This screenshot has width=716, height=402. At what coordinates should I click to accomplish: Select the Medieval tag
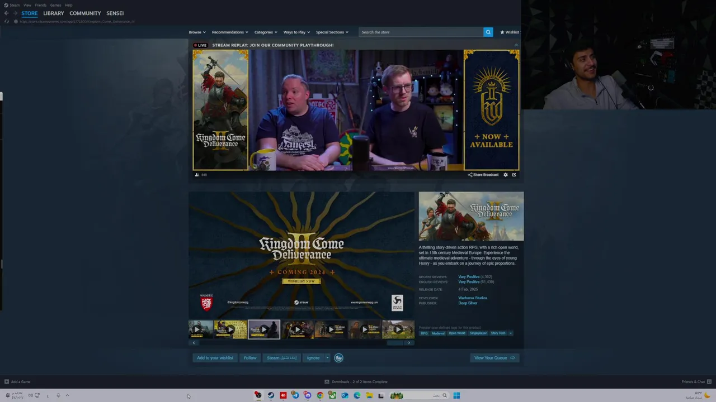pyautogui.click(x=438, y=333)
